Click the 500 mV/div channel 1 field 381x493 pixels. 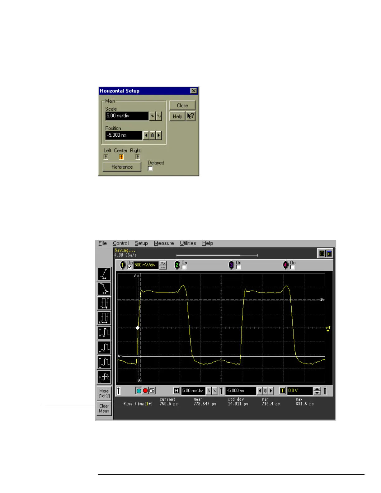pos(146,265)
